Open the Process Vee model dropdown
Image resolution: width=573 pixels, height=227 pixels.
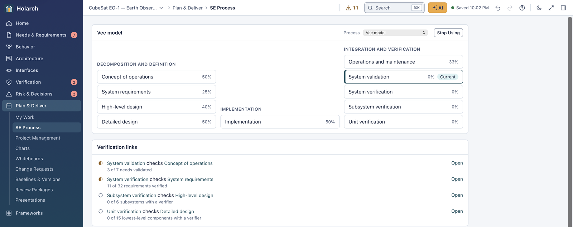395,33
